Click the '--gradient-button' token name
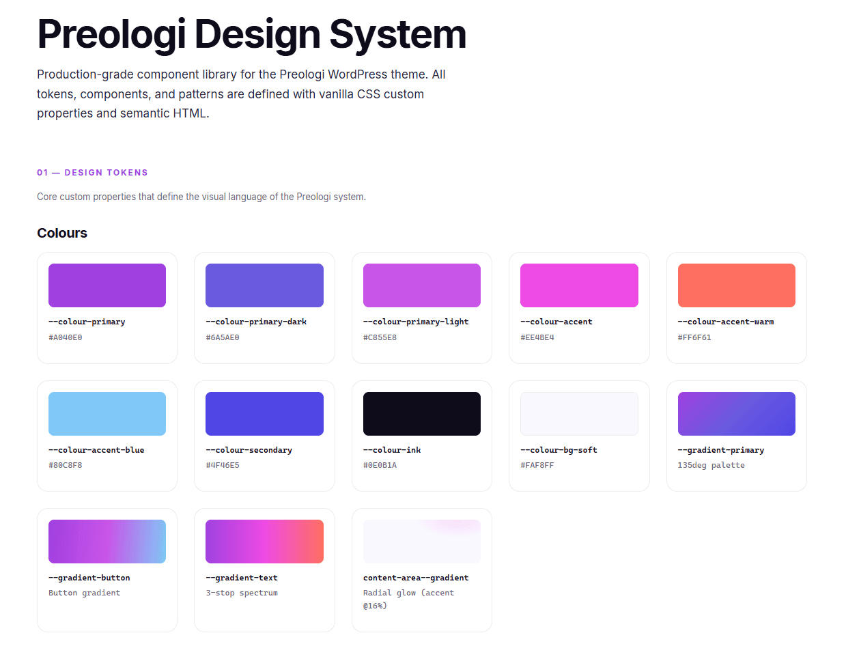Viewport: 846px width, 646px height. pos(89,578)
